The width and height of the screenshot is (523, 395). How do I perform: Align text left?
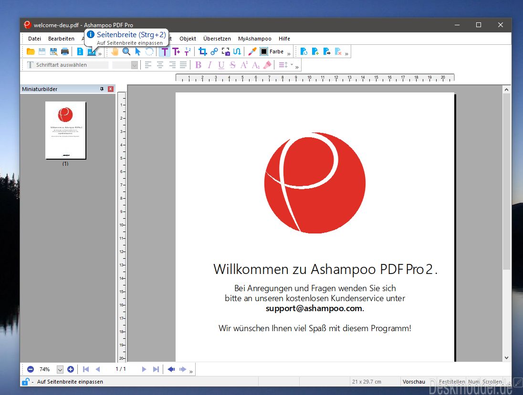(x=148, y=65)
